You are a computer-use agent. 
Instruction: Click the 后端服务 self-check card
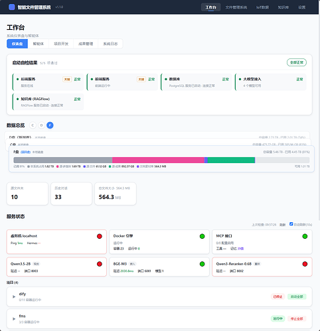48,82
